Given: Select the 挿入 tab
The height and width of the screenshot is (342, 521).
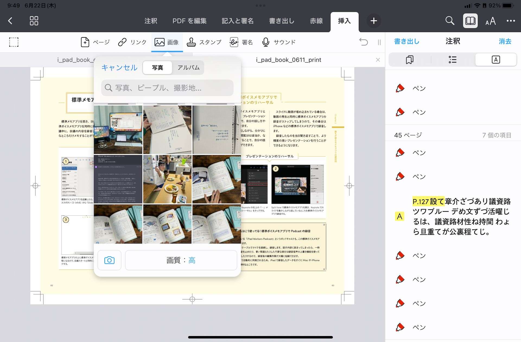Looking at the screenshot, I should 344,21.
